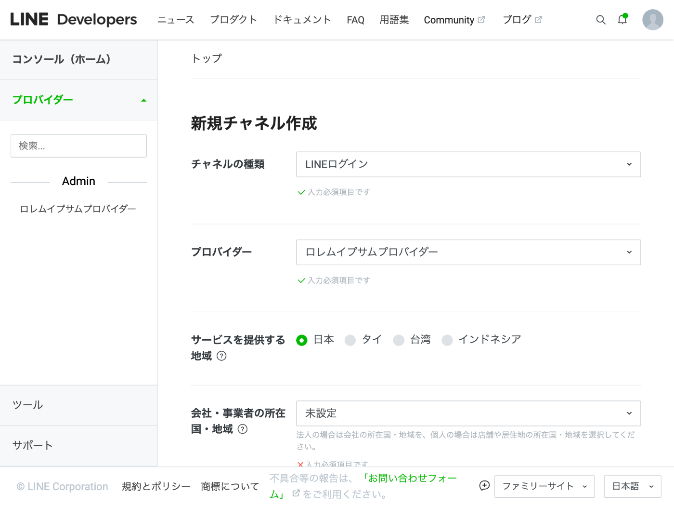Open the 会社・事業者の所在国 dropdown showing 未設定
Viewport: 674px width, 506px height.
pyautogui.click(x=468, y=413)
